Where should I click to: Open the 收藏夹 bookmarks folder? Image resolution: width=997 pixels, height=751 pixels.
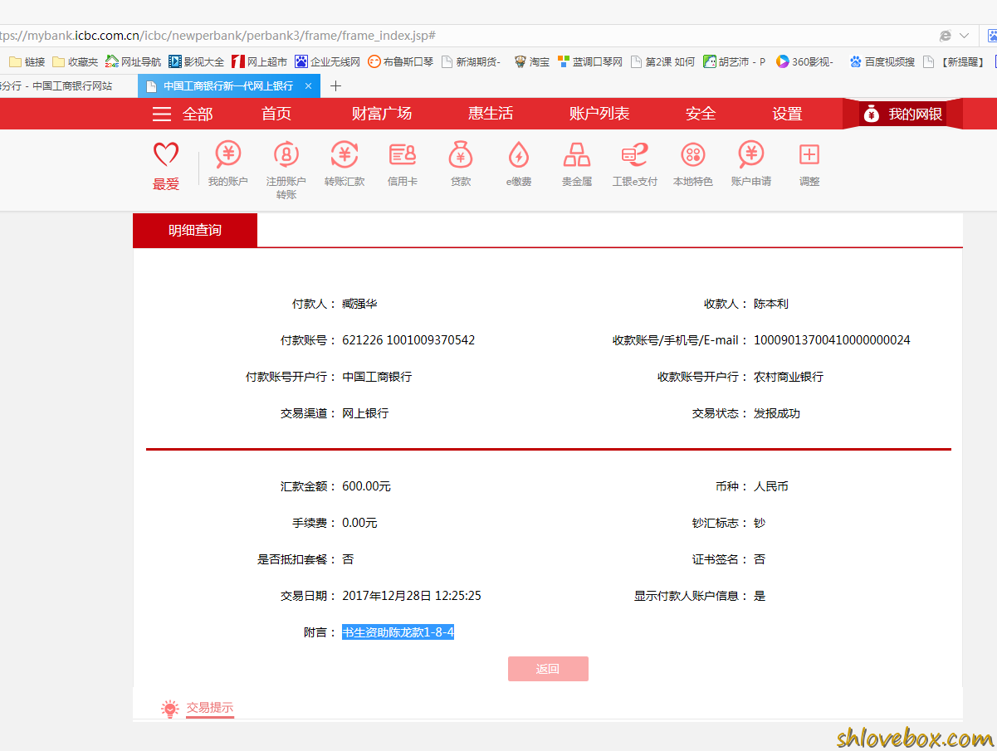click(x=75, y=61)
